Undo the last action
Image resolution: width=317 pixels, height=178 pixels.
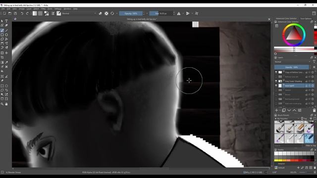point(22,13)
